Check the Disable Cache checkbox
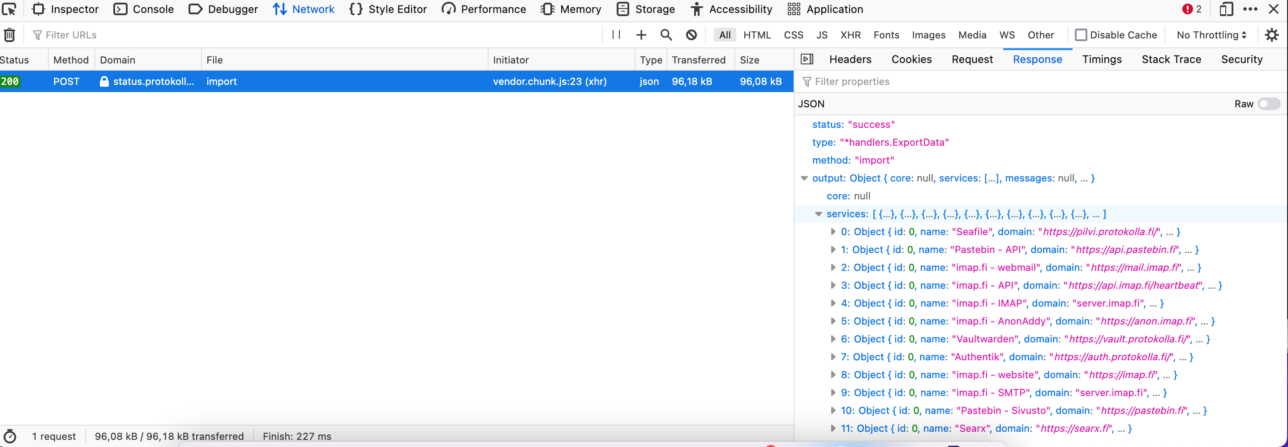 tap(1082, 34)
